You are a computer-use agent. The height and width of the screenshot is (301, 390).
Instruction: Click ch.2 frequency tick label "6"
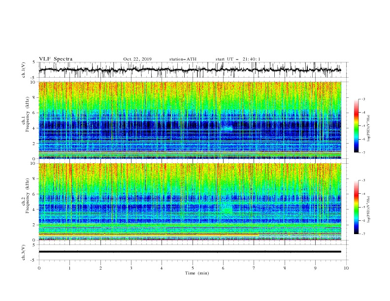point(34,194)
